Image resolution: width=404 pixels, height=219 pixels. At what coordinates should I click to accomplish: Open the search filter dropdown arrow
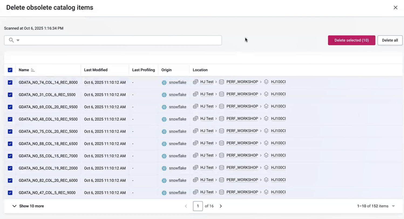click(18, 40)
